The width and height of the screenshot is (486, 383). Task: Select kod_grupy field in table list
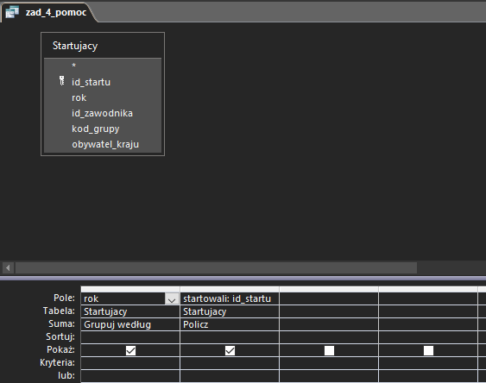pos(96,129)
